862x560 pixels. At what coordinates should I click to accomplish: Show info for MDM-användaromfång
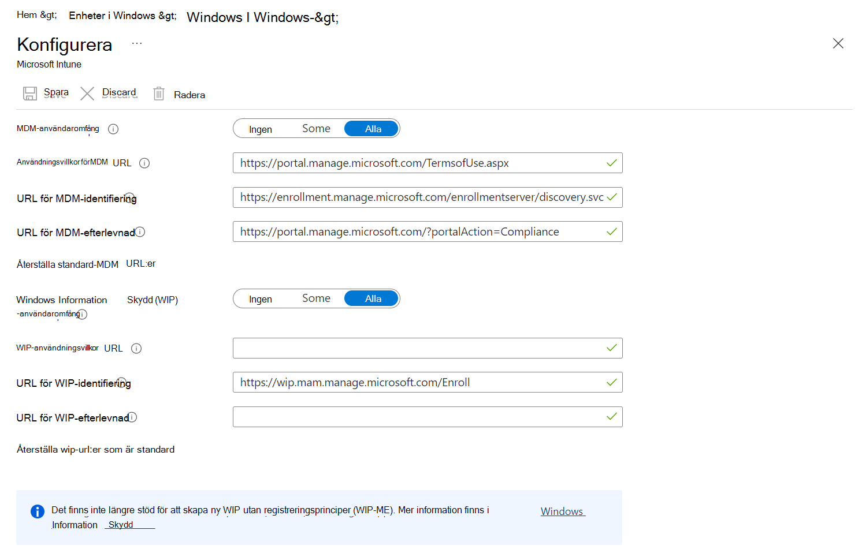pos(113,129)
